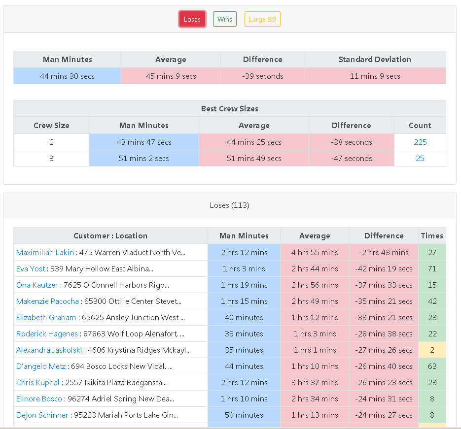Switch to the Large SD filter
Screen dimensions: 461x429
pyautogui.click(x=262, y=19)
